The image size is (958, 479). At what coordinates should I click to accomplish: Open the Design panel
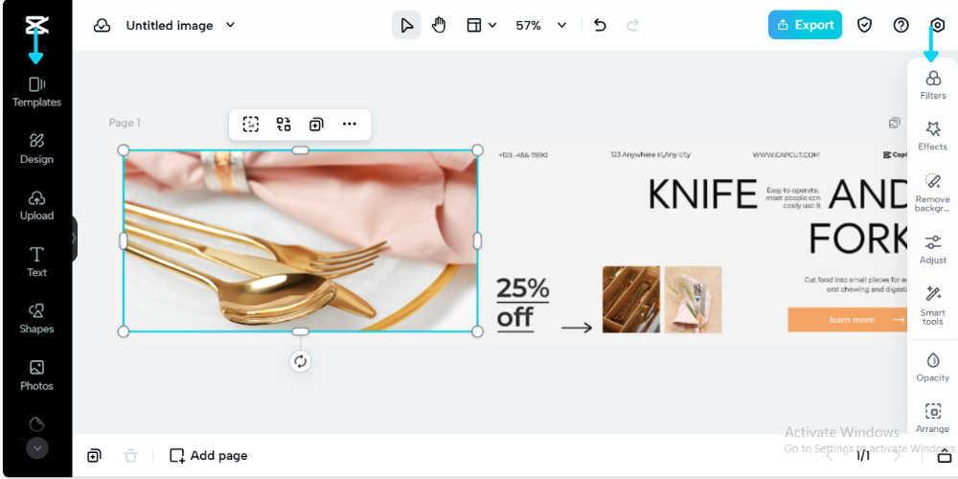coord(36,148)
